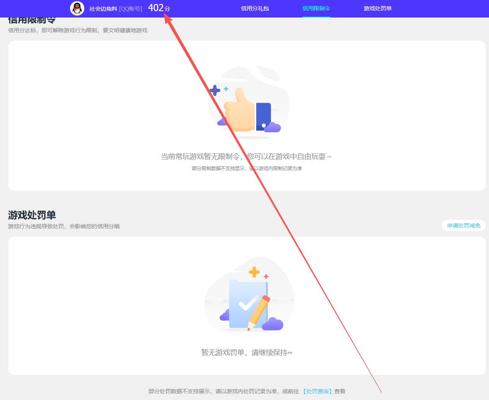Click the [QQ账号] account type label

[131, 8]
